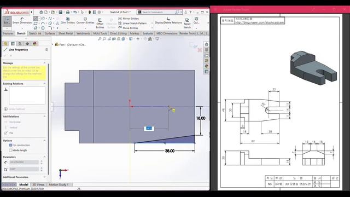Open the Line tool dropdown arrow
Viewport: 350px width, 197px height.
point(39,18)
